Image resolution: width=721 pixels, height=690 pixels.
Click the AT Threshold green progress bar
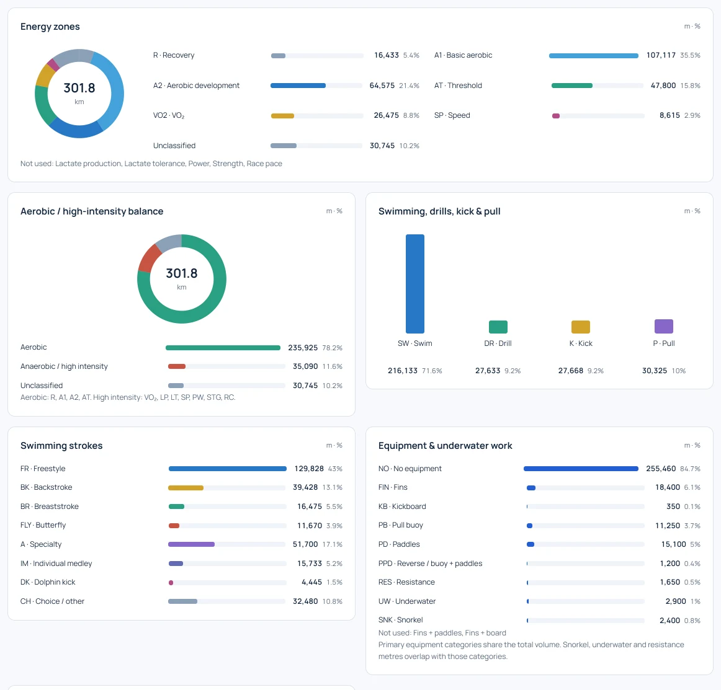tap(598, 86)
